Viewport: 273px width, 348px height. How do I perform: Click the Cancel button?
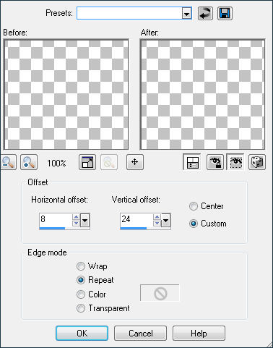(140, 334)
